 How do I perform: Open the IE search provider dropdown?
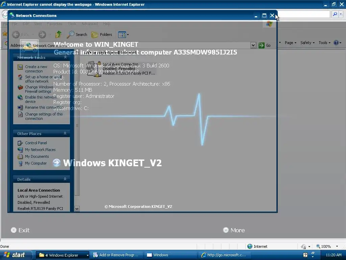coord(341,14)
